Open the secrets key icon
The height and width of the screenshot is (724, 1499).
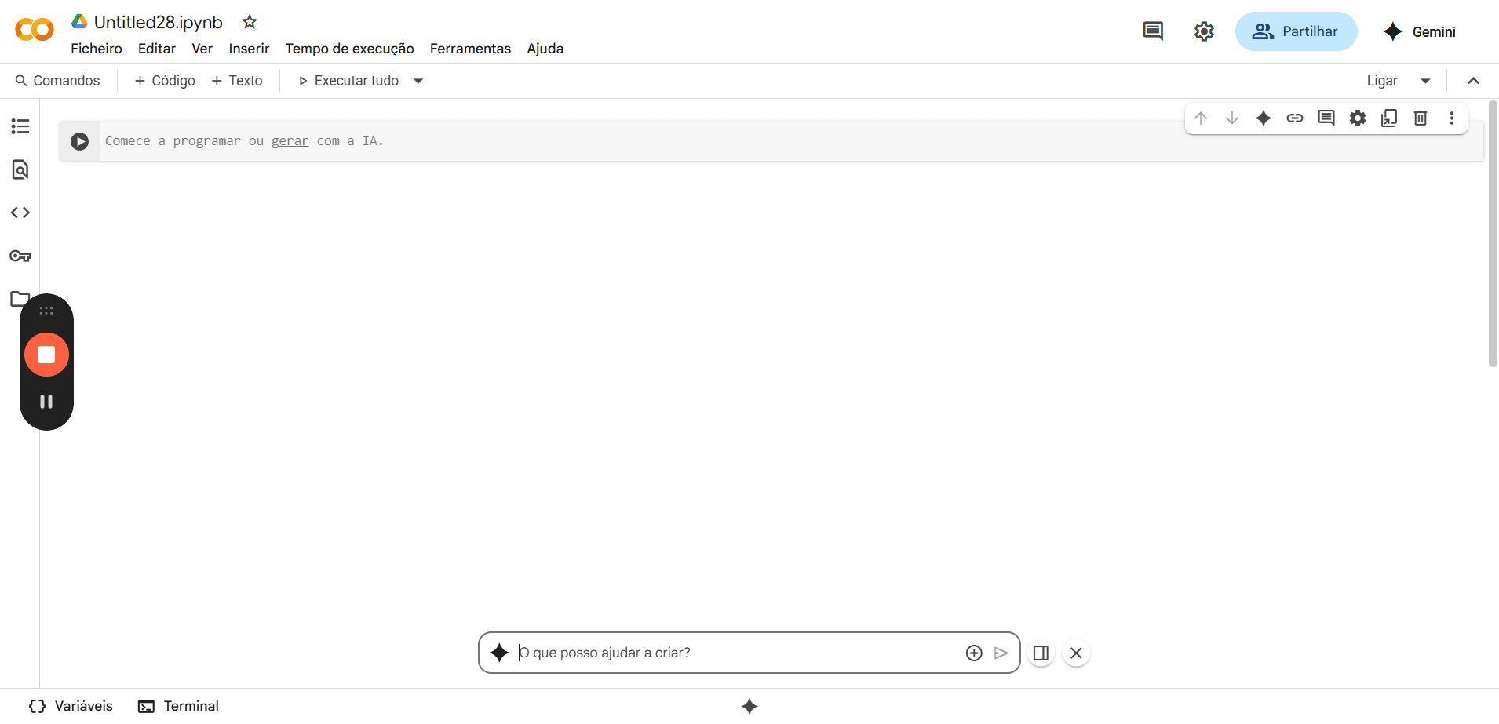(20, 256)
